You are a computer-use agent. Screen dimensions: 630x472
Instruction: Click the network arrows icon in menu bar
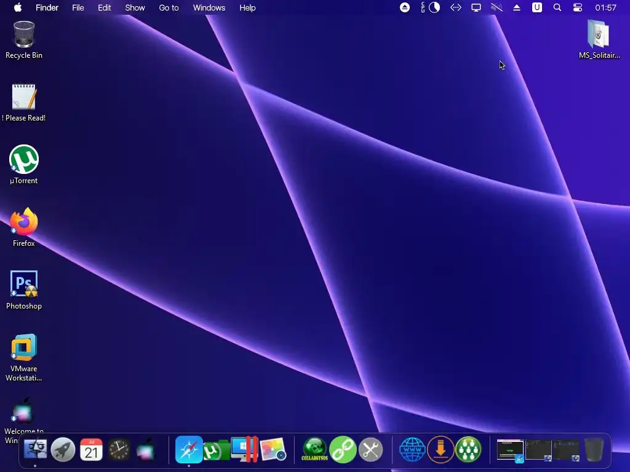pyautogui.click(x=456, y=7)
